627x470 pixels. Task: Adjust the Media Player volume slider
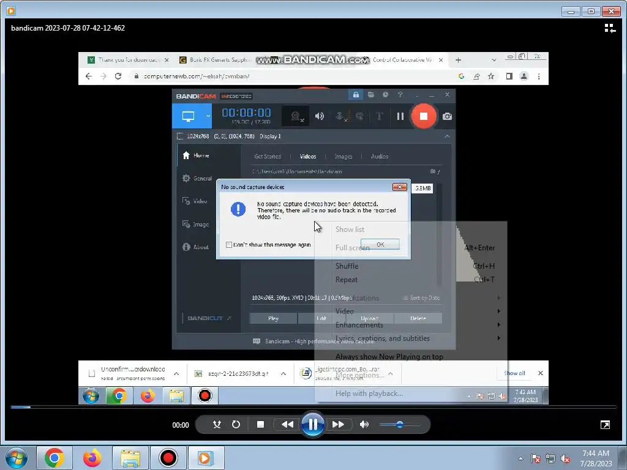(x=399, y=425)
